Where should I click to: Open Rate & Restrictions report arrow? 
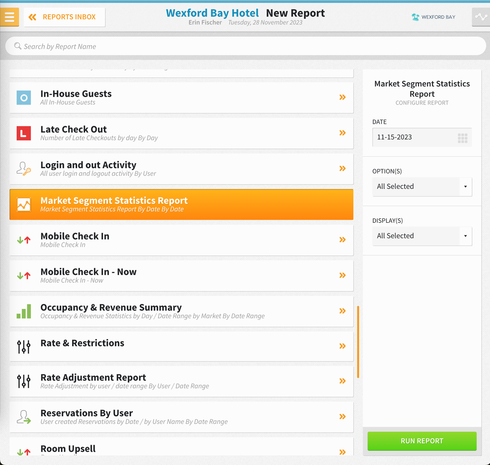point(343,346)
